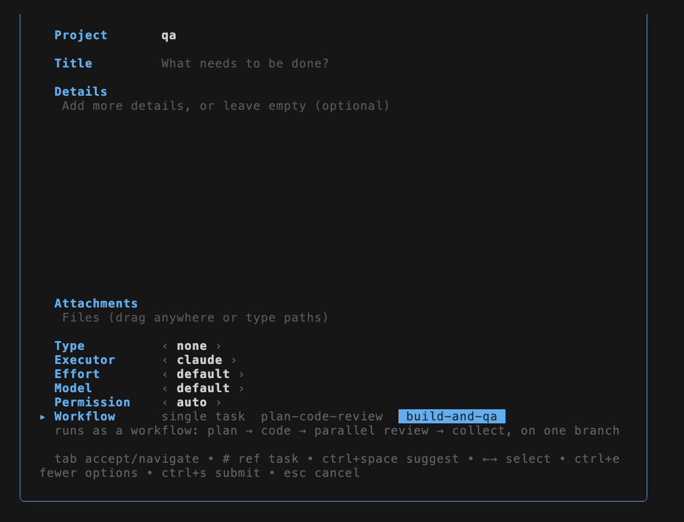Click the Title field placeholder text
This screenshot has width=684, height=522.
coord(245,63)
